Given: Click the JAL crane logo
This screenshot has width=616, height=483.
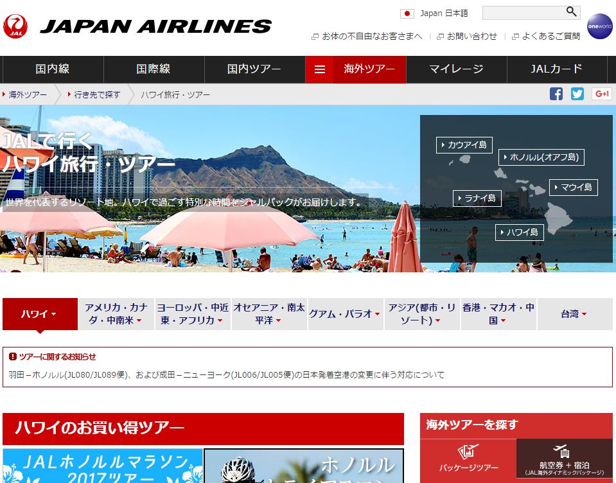Looking at the screenshot, I should pyautogui.click(x=15, y=26).
